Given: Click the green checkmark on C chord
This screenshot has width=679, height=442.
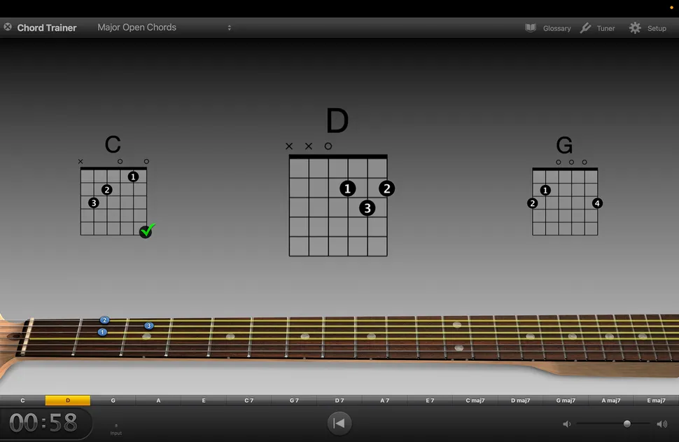Looking at the screenshot, I should tap(147, 230).
